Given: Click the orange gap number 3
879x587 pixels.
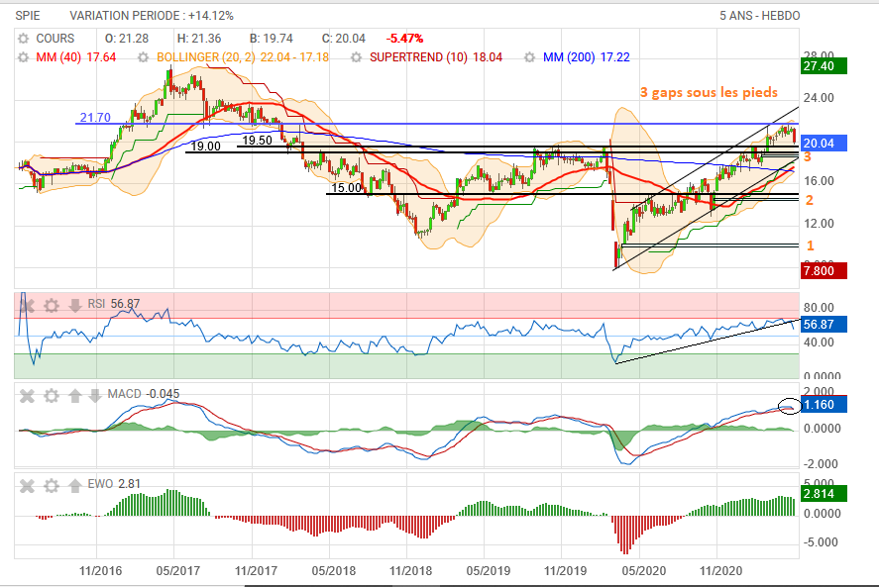Looking at the screenshot, I should (x=808, y=157).
